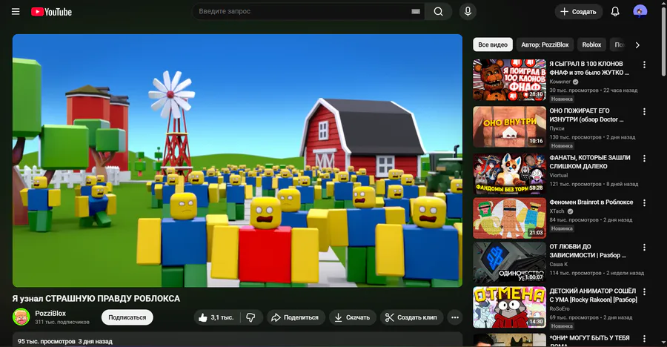Open title ДЕТСКИЙ АНИМАТОР СОШЁЛ С УМА
Image resolution: width=667 pixels, height=347 pixels.
(593, 296)
